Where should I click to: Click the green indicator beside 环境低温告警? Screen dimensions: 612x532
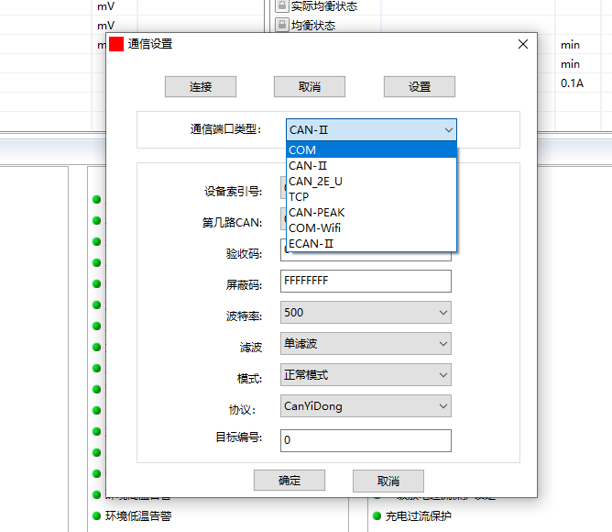click(x=96, y=515)
